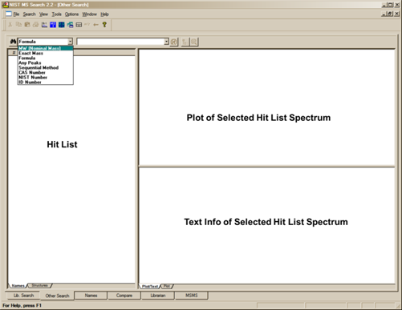Click the Cut scissors toolbar icon

point(10,25)
